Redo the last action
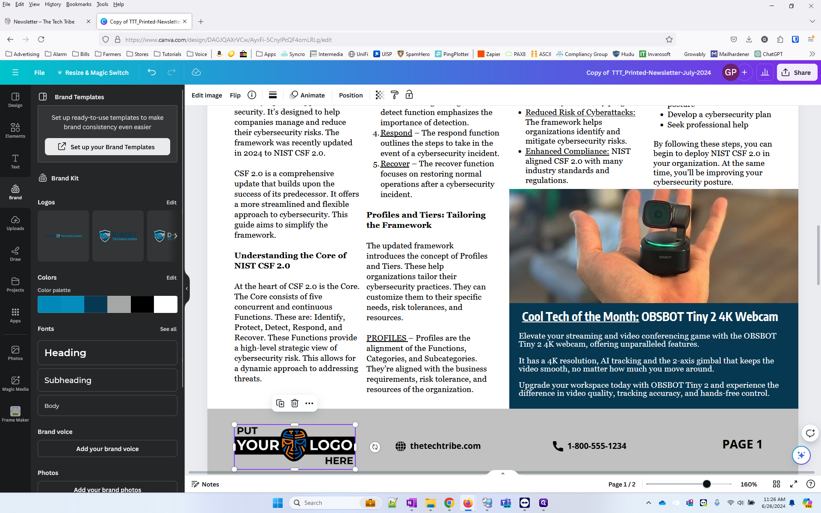 click(x=171, y=72)
